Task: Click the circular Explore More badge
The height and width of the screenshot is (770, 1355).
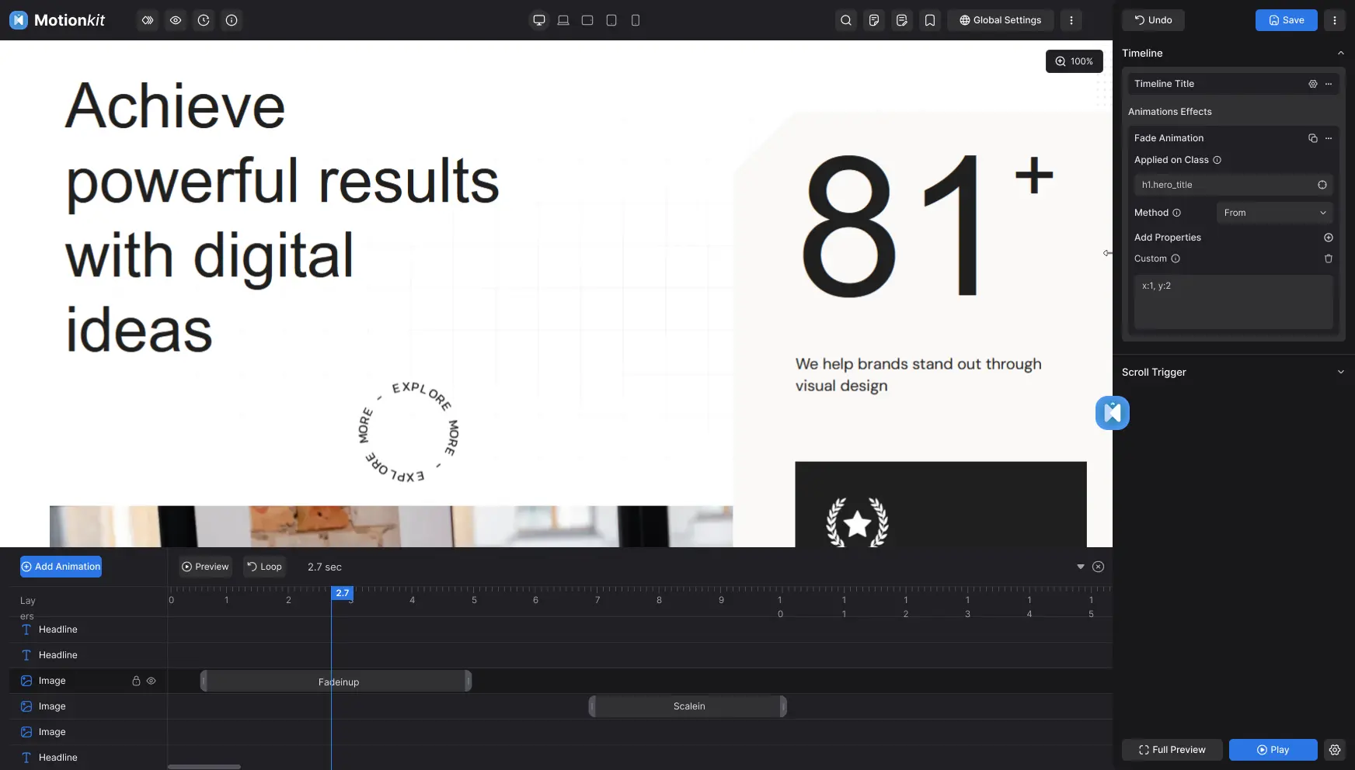Action: pos(409,432)
